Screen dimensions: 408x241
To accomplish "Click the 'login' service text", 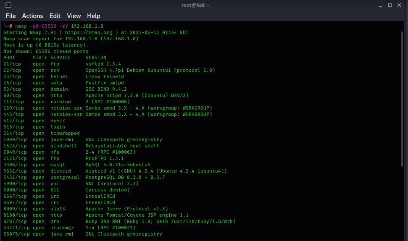I will 58,127.
